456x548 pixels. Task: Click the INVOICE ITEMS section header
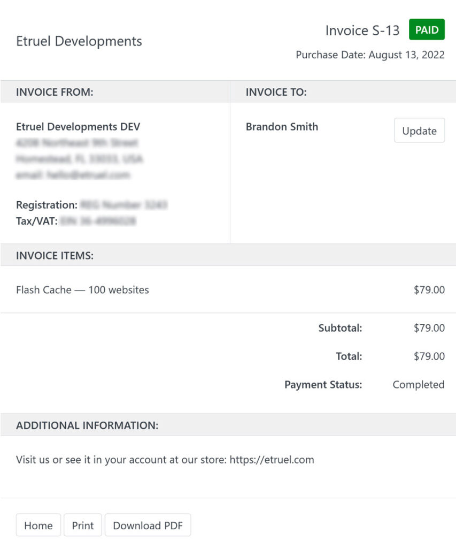tap(55, 255)
